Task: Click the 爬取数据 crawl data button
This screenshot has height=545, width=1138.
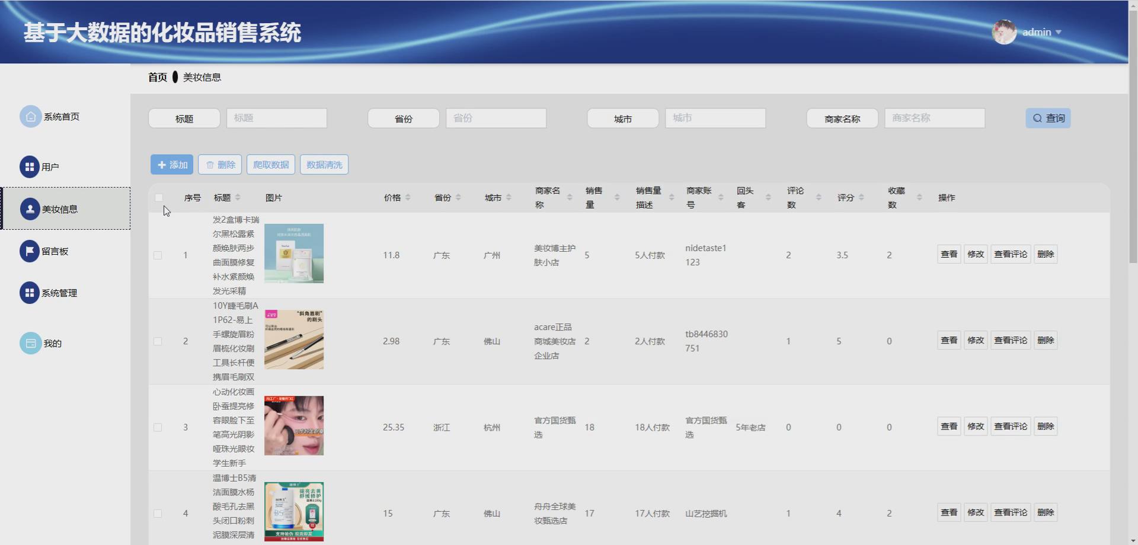Action: 270,164
